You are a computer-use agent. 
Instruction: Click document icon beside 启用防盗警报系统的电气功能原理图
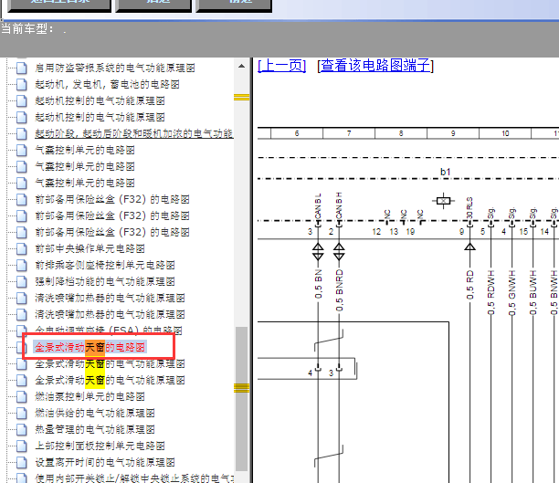click(x=22, y=68)
